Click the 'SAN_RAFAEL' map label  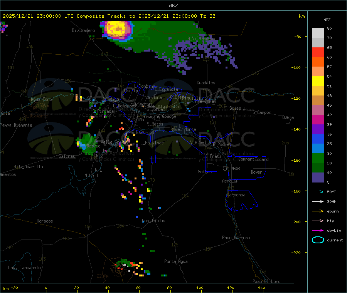tap(141, 105)
